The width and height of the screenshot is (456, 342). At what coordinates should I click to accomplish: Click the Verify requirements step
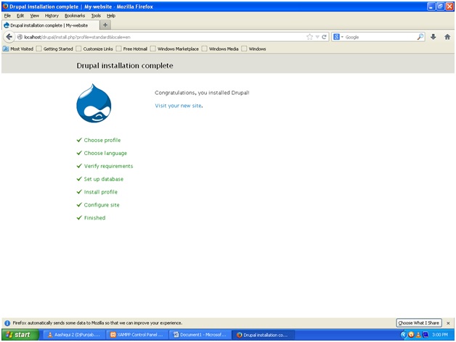(x=108, y=166)
